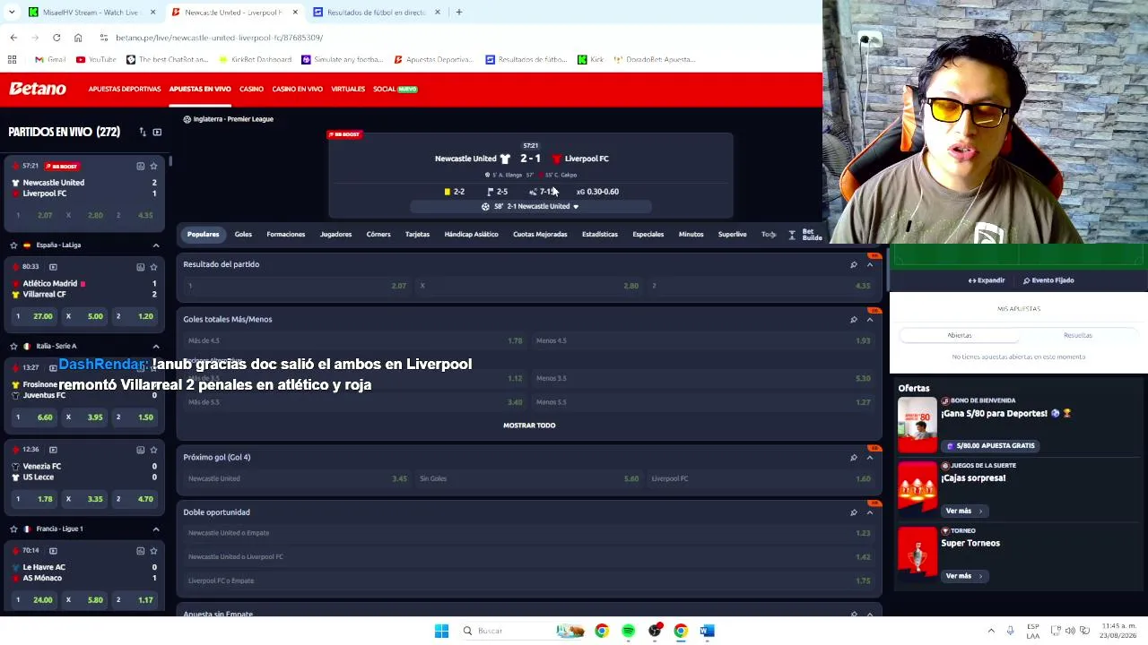Collapse the Italia - Serie A section
Image resolution: width=1148 pixels, height=645 pixels.
(x=156, y=346)
